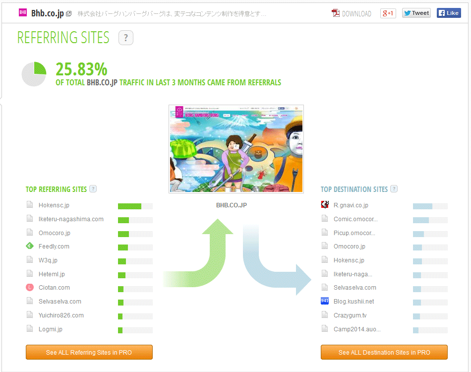Click the 25.83% referrals figure
This screenshot has width=471, height=372.
(x=81, y=69)
